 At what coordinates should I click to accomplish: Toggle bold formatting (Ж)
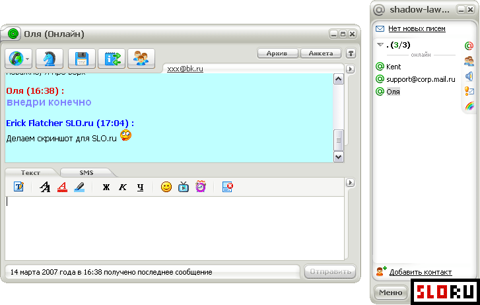106,187
